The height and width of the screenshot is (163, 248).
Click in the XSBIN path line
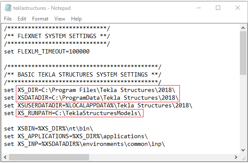click(48, 129)
